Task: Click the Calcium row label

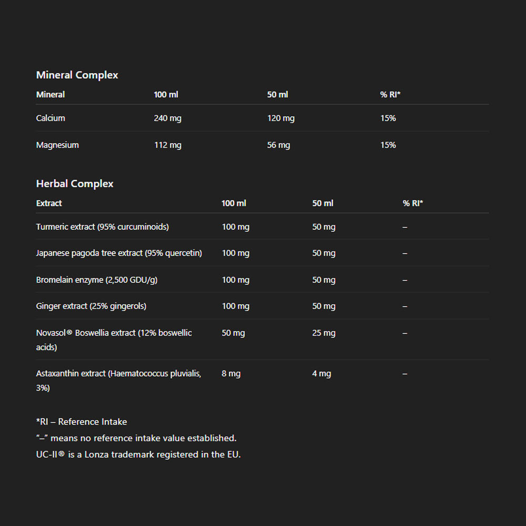Action: (x=50, y=118)
